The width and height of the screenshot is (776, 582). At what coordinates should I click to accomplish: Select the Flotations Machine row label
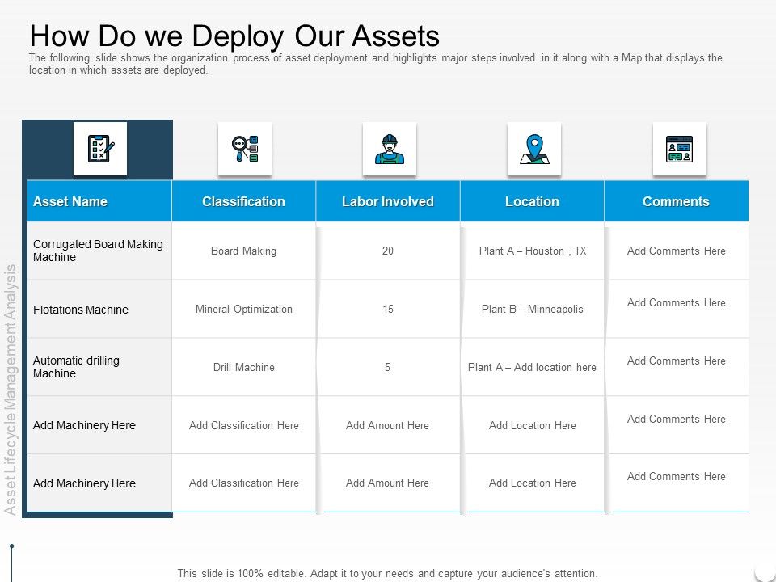point(81,309)
